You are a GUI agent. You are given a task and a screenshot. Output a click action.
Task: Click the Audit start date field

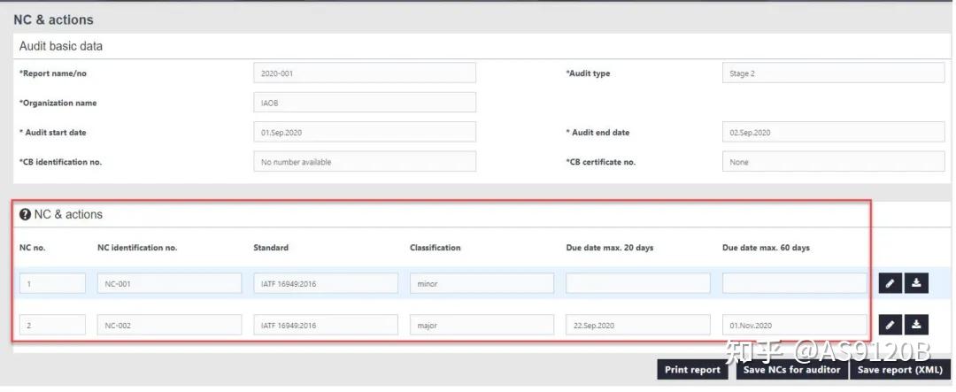coord(364,133)
